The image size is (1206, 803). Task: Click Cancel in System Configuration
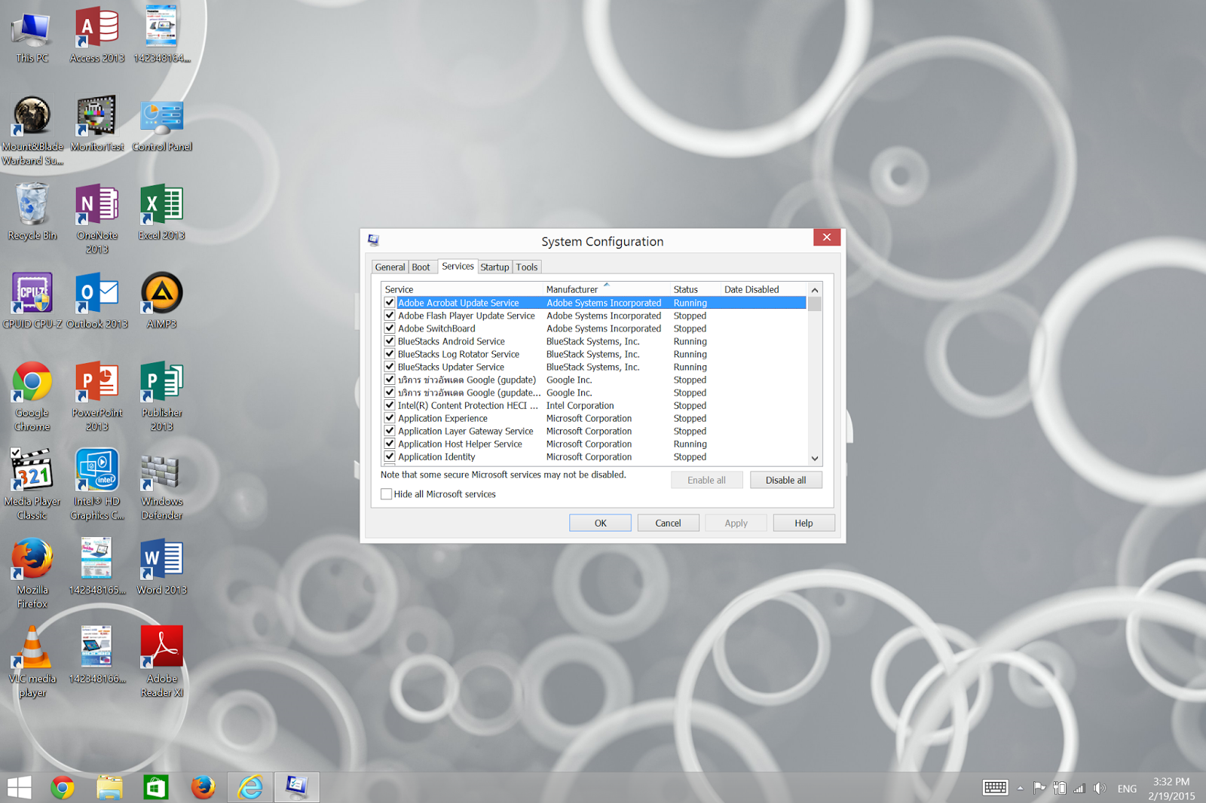click(x=668, y=523)
